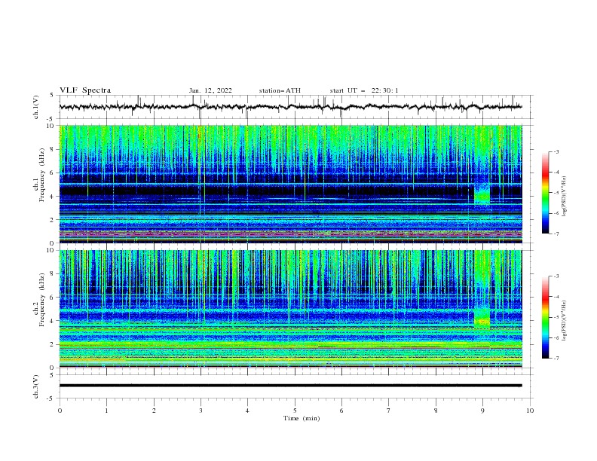Click the 'VLF Spectra' title text
The width and height of the screenshot is (597, 461).
tap(85, 90)
